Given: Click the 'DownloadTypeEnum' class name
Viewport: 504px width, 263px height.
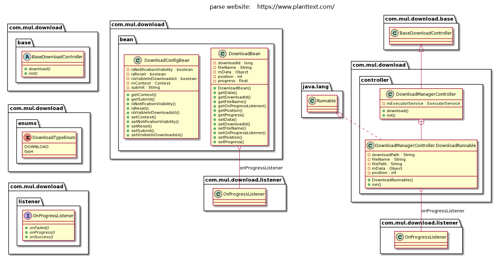Looking at the screenshot, I should pyautogui.click(x=54, y=137).
